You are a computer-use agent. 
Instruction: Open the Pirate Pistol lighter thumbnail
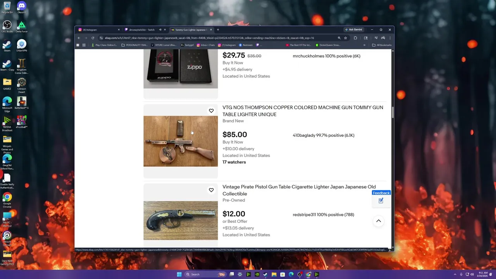click(181, 220)
